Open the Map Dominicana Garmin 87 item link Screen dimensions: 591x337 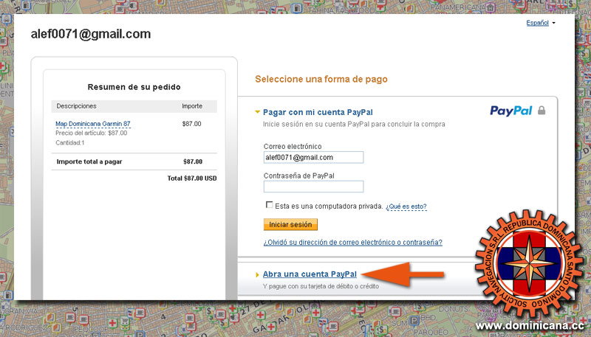point(93,124)
